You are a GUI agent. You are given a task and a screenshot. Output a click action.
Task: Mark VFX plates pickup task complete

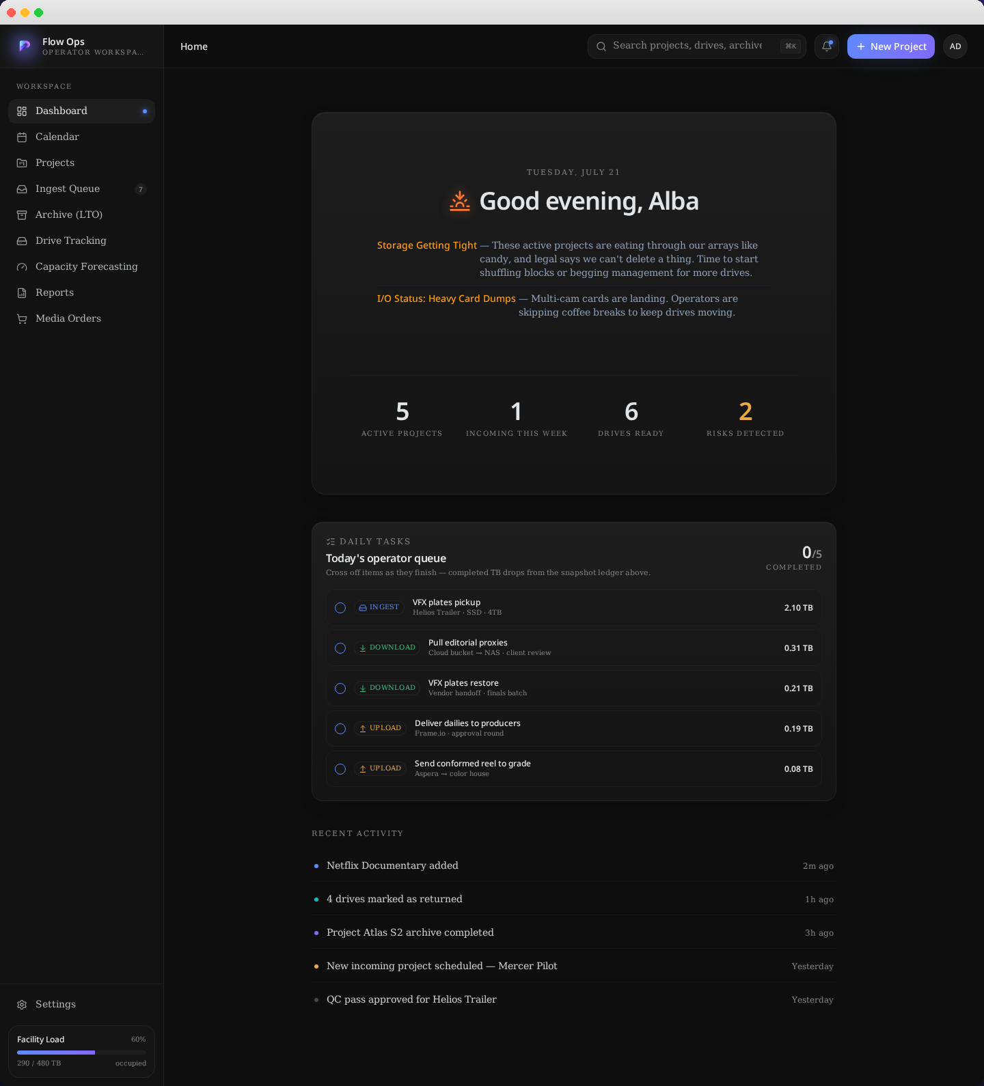[340, 608]
